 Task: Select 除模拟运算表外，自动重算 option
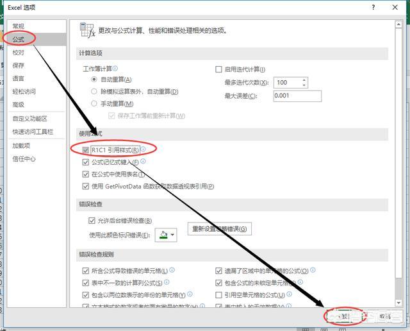94,91
